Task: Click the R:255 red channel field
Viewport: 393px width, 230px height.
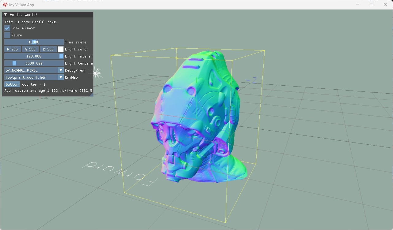Action: tap(13, 49)
